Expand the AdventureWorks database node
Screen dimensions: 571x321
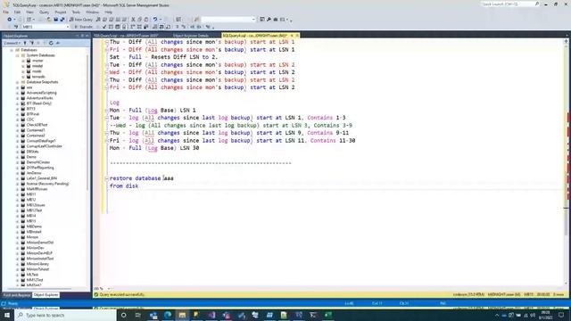tap(17, 98)
